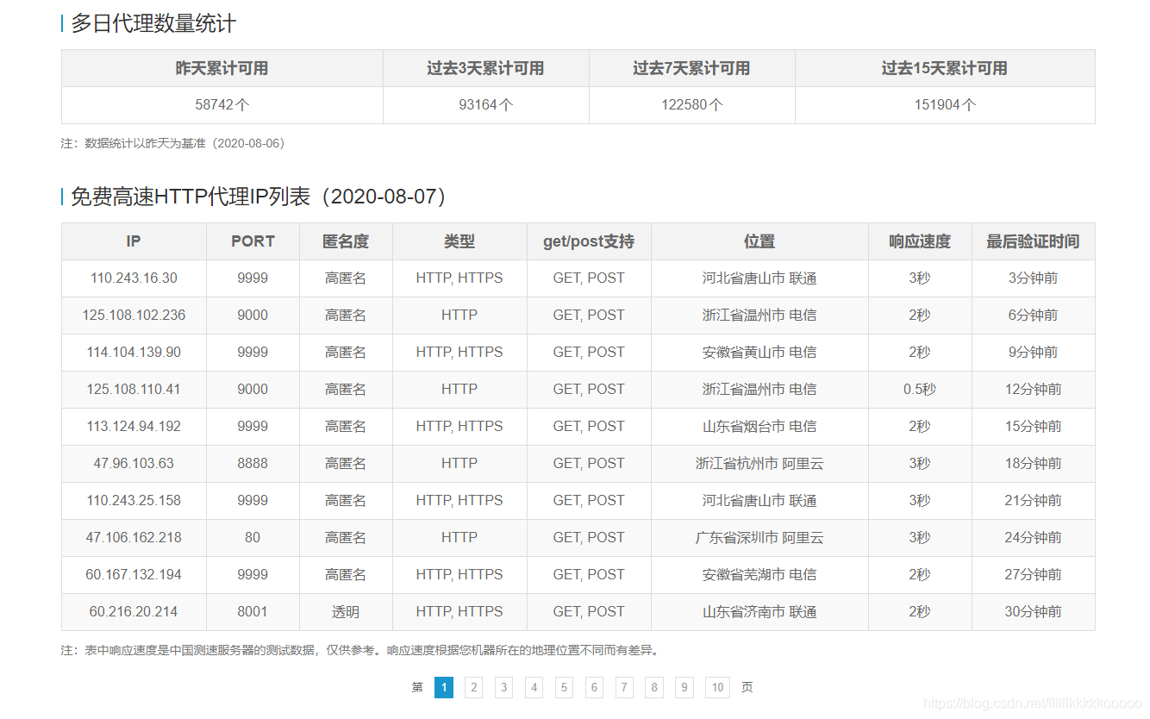
Task: Click the 最后验证时间 column header
Action: coord(1033,241)
